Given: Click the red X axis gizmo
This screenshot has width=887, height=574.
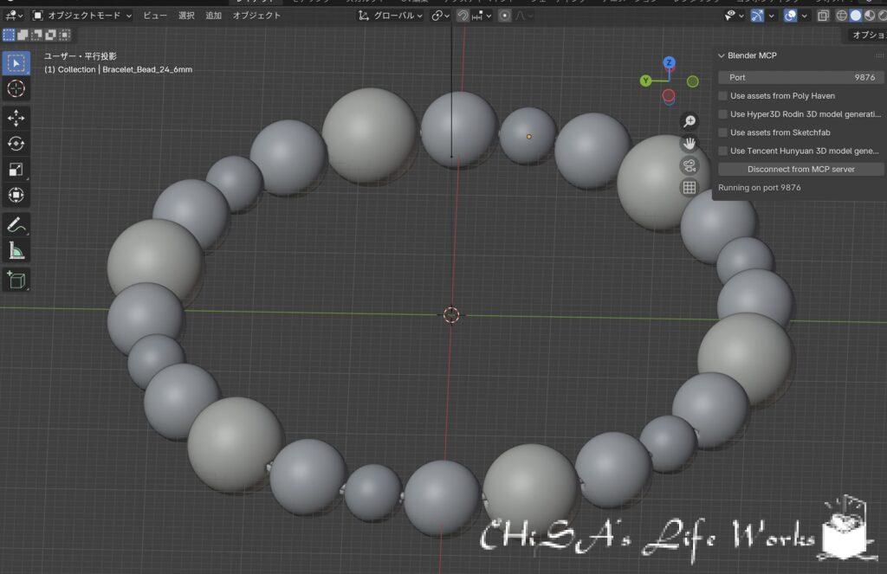Looking at the screenshot, I should pos(669,95).
